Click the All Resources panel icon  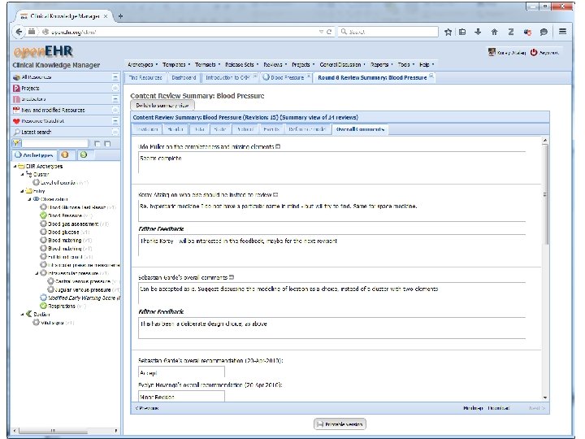[x=16, y=77]
